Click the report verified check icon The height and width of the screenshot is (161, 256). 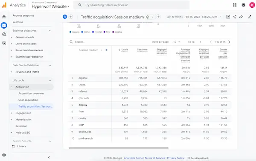point(148,17)
